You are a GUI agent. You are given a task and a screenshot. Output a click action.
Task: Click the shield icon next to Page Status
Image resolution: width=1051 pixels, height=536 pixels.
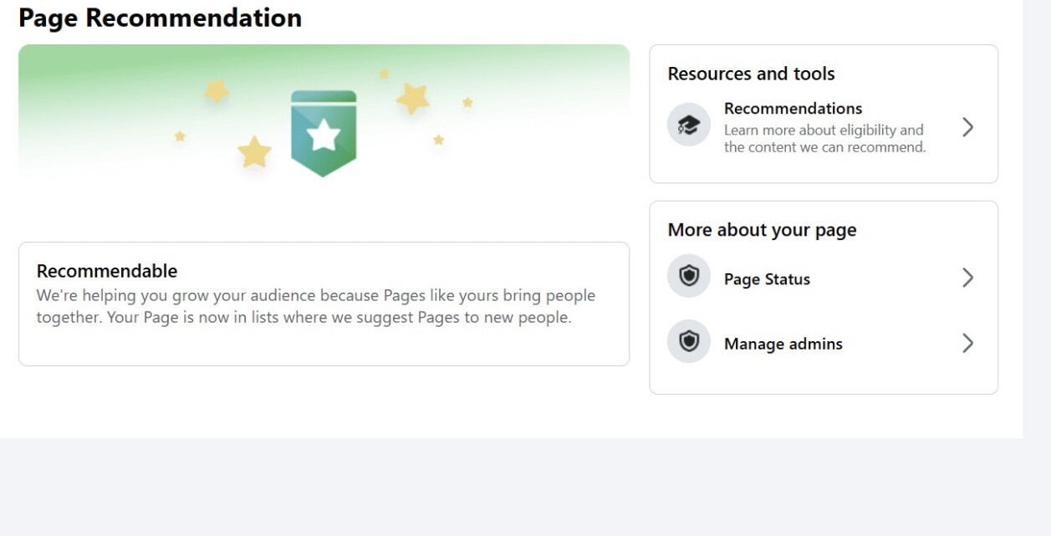point(688,277)
